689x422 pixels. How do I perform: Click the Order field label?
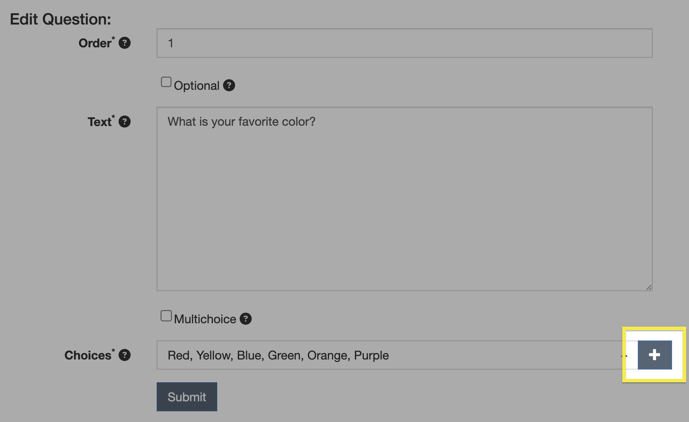tap(95, 43)
